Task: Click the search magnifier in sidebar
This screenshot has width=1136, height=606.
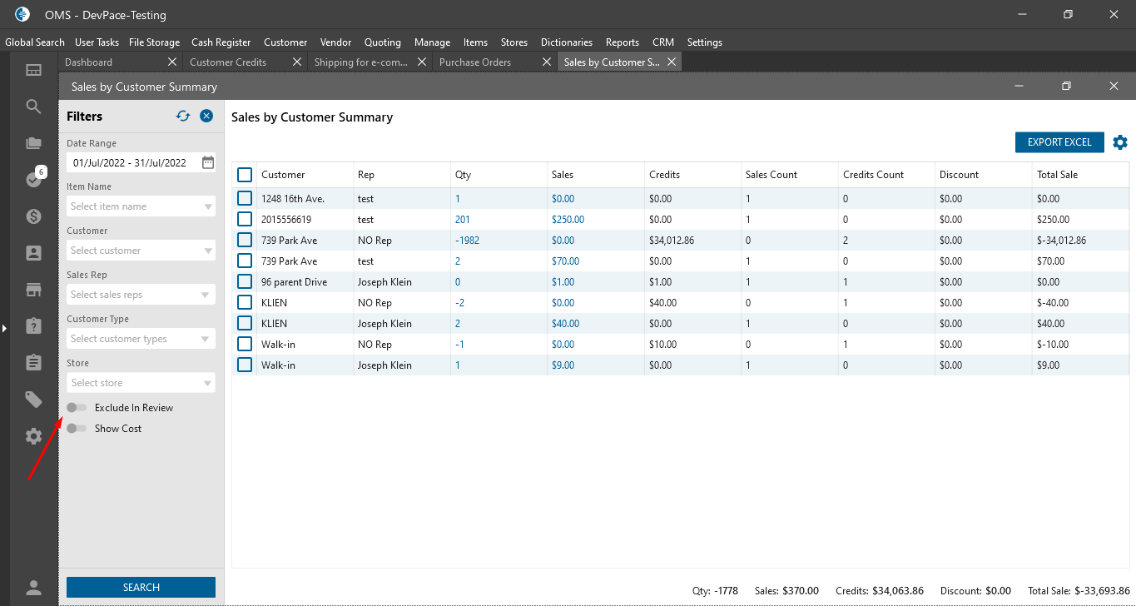Action: pyautogui.click(x=33, y=107)
